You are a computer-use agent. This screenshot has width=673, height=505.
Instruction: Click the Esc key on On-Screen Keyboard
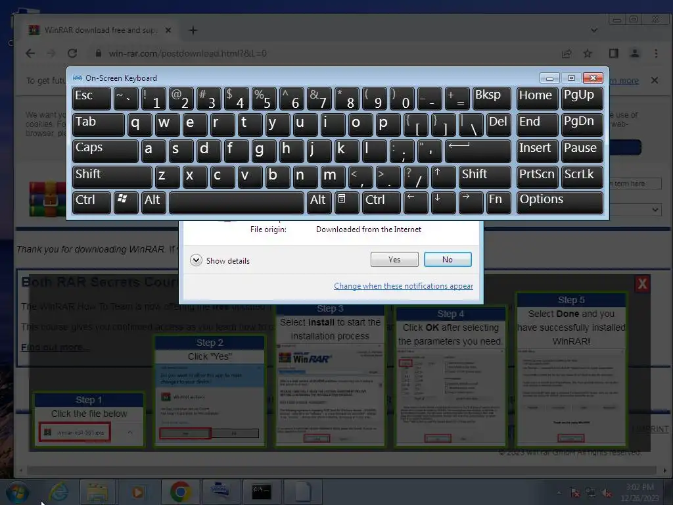coord(91,99)
